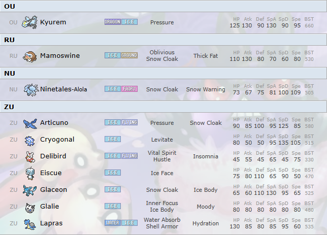Click Glalie's Moody ability
Screen dimensions: 327x235
[x=206, y=207]
